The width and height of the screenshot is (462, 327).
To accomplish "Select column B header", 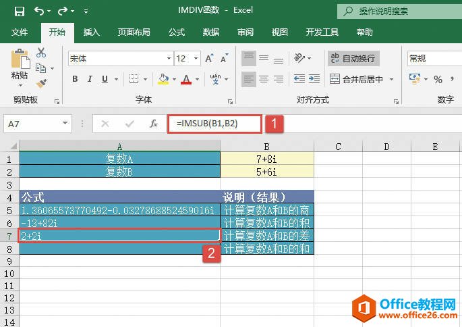I will pos(267,147).
